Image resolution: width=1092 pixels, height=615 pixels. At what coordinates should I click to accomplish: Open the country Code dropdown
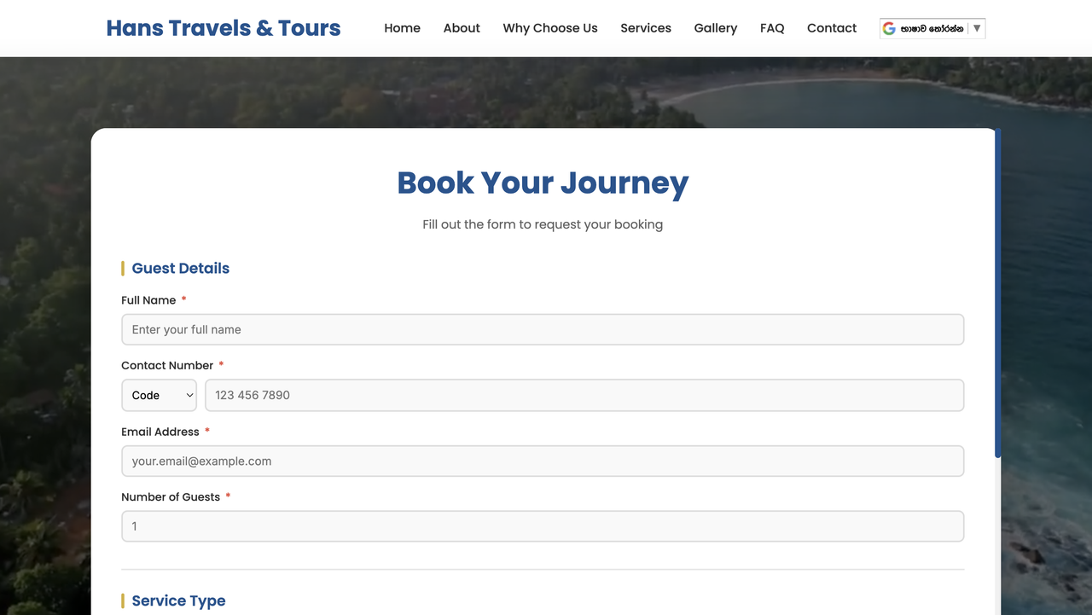(159, 395)
